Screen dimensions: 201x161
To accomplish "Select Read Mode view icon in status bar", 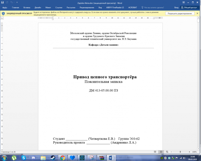I will tap(155, 152).
